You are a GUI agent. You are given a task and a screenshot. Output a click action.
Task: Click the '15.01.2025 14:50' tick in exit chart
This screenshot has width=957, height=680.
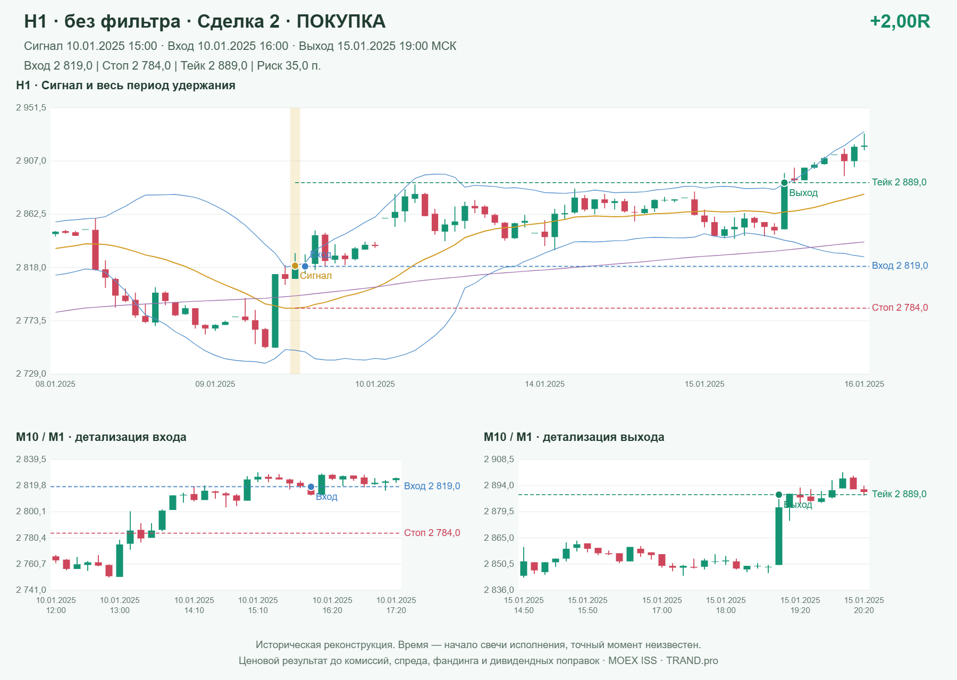pos(524,605)
